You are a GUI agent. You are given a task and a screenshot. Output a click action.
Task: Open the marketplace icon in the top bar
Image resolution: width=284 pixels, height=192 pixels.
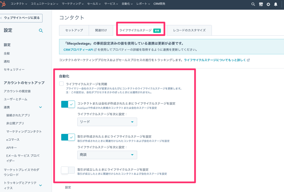[x=261, y=4]
